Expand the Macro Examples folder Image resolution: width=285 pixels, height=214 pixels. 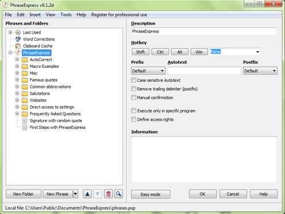pyautogui.click(x=17, y=66)
